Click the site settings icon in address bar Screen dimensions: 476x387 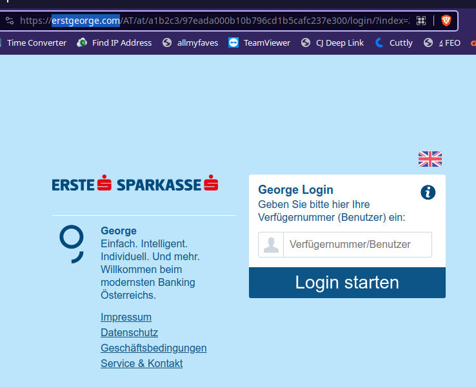tap(10, 21)
